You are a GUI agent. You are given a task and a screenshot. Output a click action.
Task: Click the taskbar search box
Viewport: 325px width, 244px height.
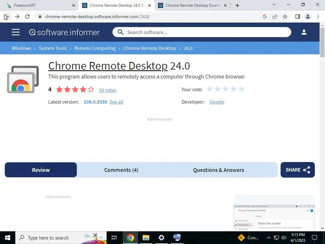(x=61, y=238)
